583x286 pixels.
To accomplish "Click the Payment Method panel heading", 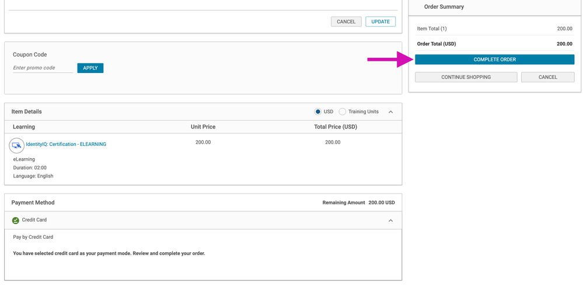I will click(x=33, y=203).
